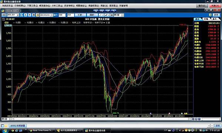Screen dimensions: 222x133
Task: Adjust the zoom slider below the chart
Action: pos(211,119)
